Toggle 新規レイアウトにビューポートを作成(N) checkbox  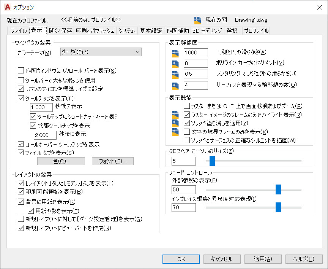[x=21, y=228]
